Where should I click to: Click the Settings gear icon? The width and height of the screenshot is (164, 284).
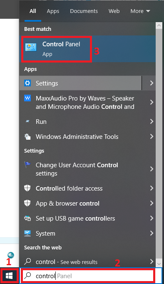tap(27, 83)
